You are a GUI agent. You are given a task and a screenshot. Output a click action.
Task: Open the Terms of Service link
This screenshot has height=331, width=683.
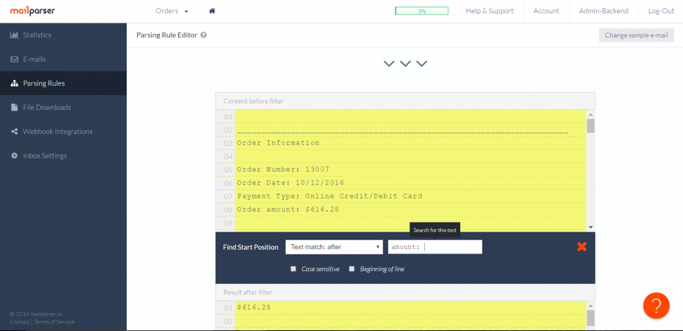click(54, 322)
